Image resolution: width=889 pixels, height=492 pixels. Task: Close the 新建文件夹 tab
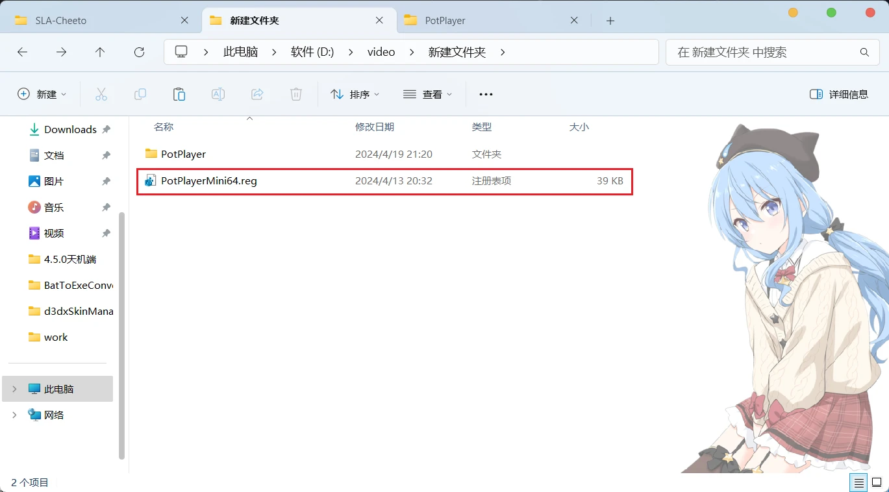(379, 20)
